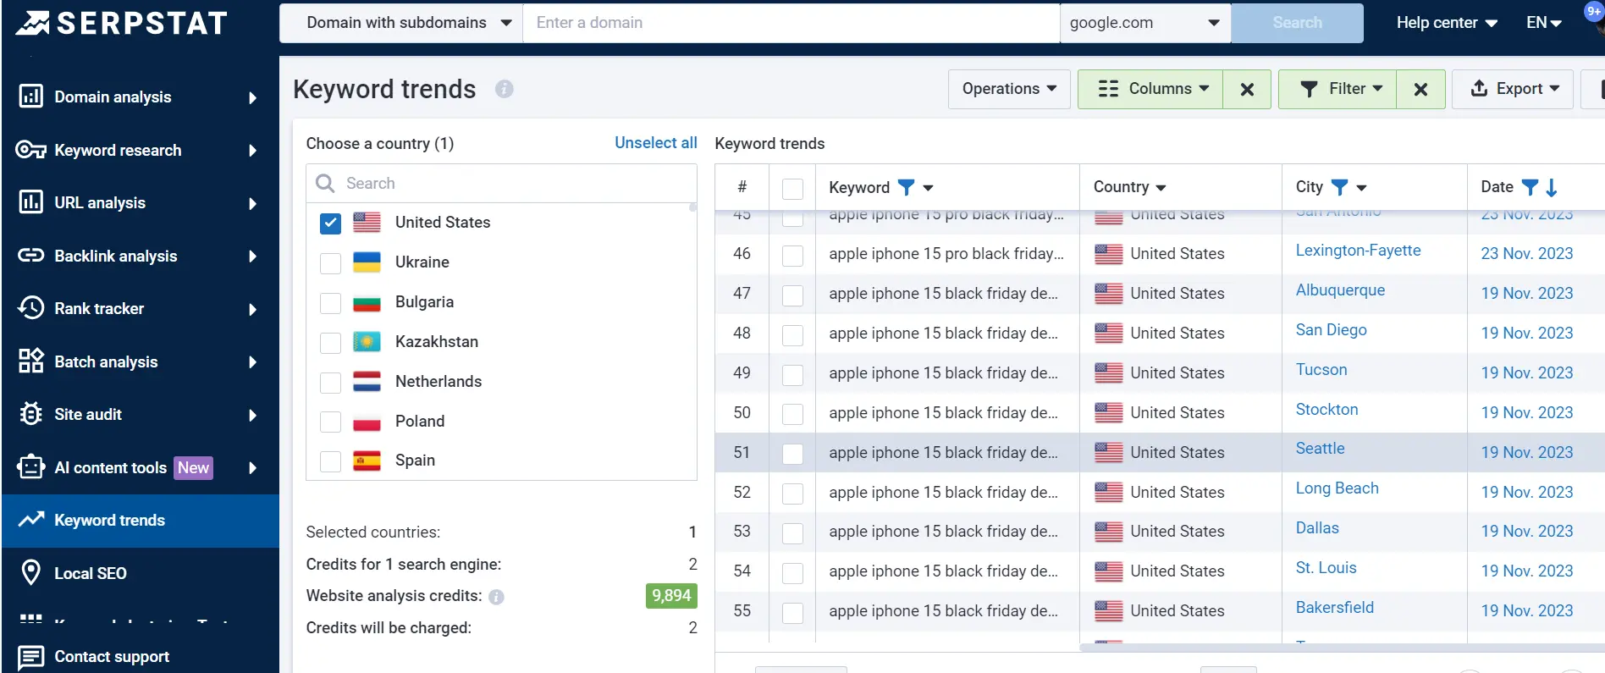This screenshot has height=673, width=1605.
Task: Click the Serpstat logo
Action: click(121, 23)
